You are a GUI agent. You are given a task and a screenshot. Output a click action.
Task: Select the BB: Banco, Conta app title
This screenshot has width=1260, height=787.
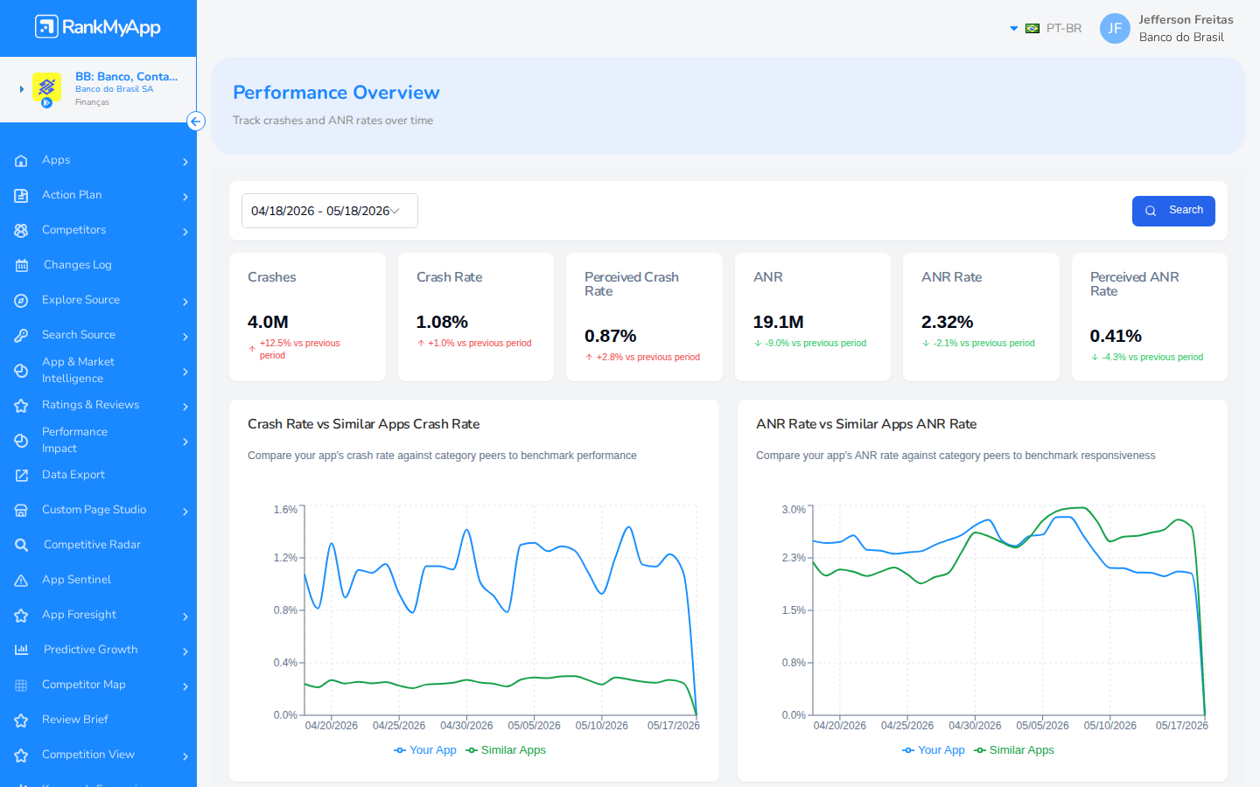(x=126, y=77)
